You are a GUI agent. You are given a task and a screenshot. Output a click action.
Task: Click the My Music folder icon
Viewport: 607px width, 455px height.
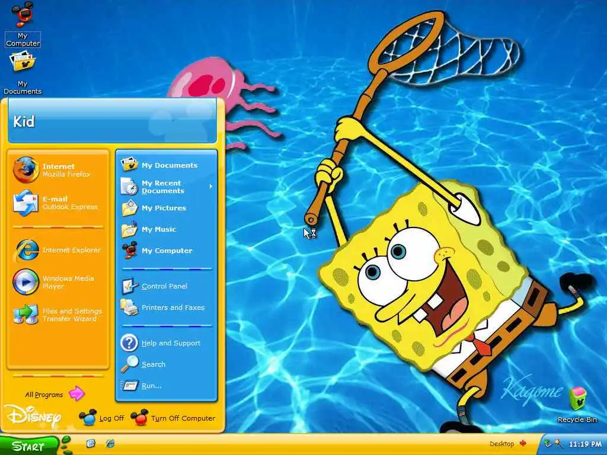pos(129,229)
